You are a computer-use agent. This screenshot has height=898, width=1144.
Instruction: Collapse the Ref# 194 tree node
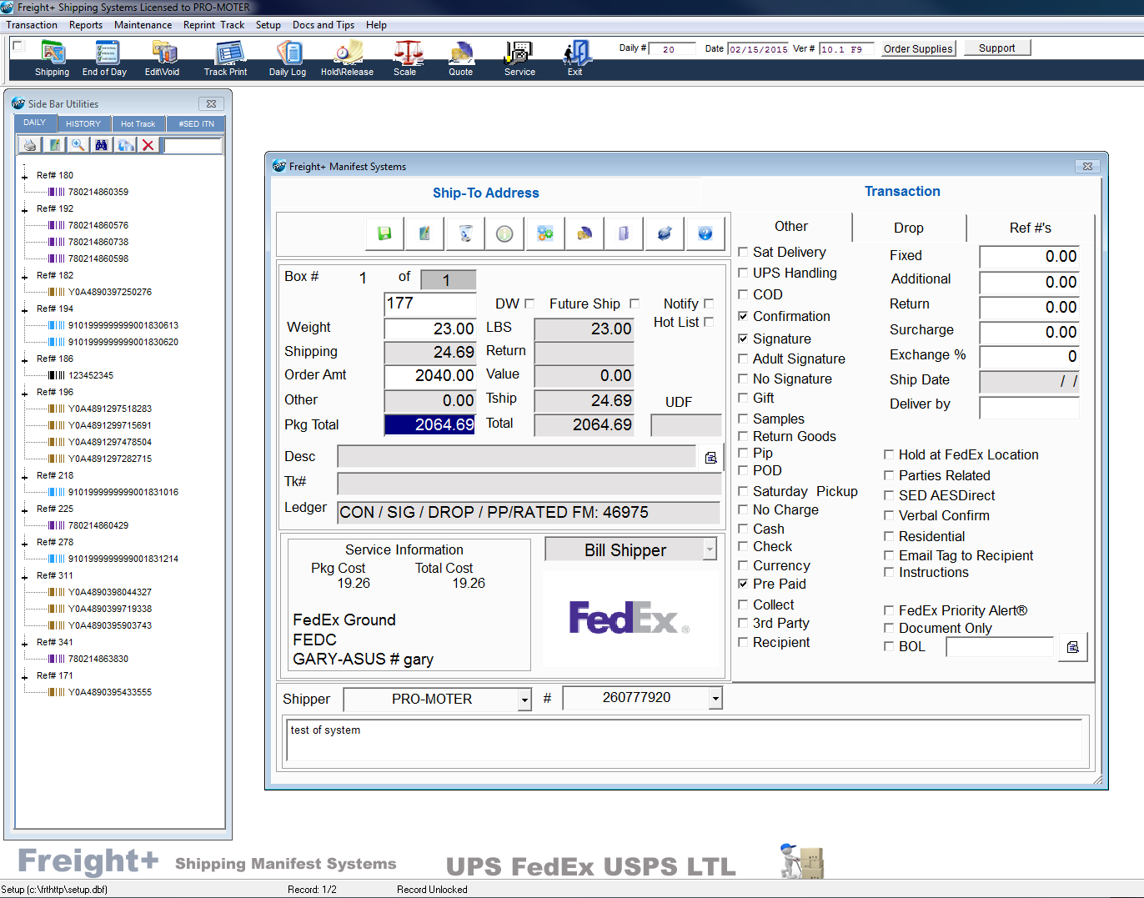pyautogui.click(x=24, y=309)
